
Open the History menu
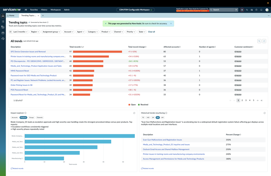pyautogui.click(x=44, y=10)
